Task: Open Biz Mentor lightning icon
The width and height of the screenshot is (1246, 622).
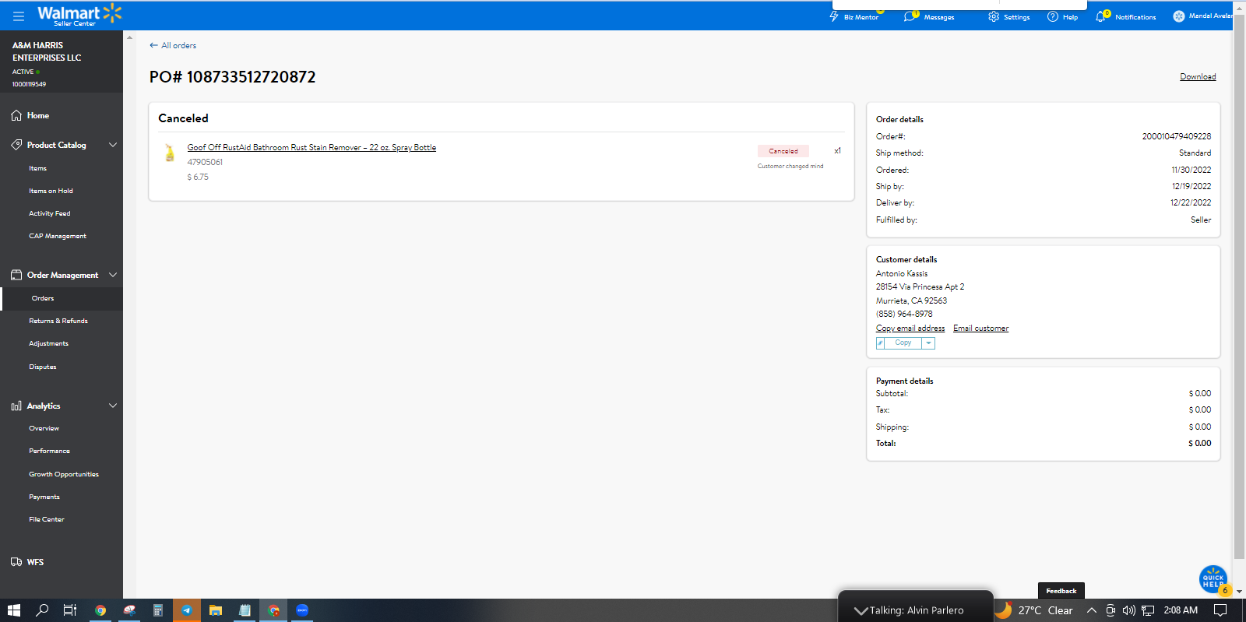Action: click(x=834, y=16)
